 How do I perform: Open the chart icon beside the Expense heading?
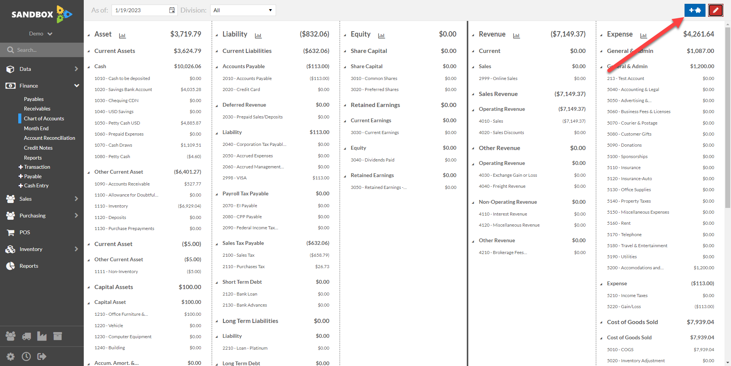pyautogui.click(x=643, y=35)
